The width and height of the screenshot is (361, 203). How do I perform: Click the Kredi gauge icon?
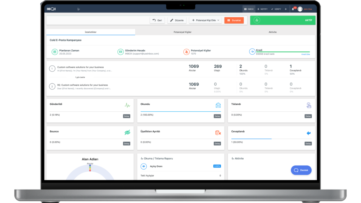pos(252,51)
